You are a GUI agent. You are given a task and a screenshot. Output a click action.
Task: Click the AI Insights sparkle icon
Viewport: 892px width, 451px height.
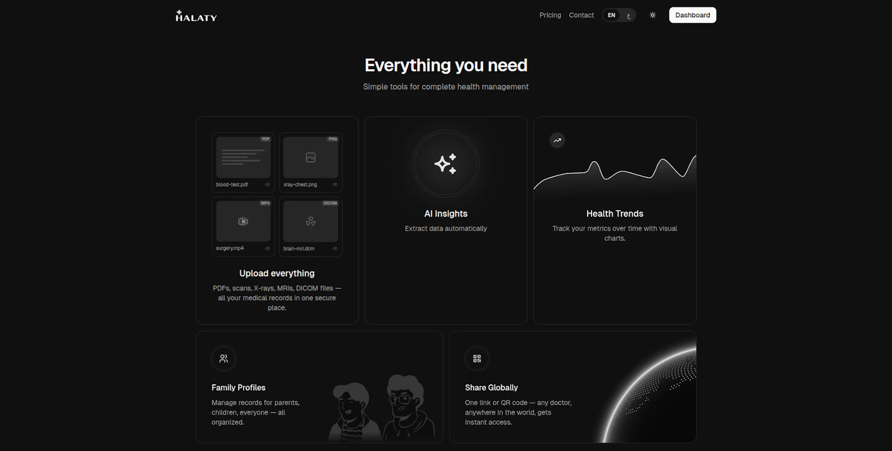pyautogui.click(x=445, y=164)
